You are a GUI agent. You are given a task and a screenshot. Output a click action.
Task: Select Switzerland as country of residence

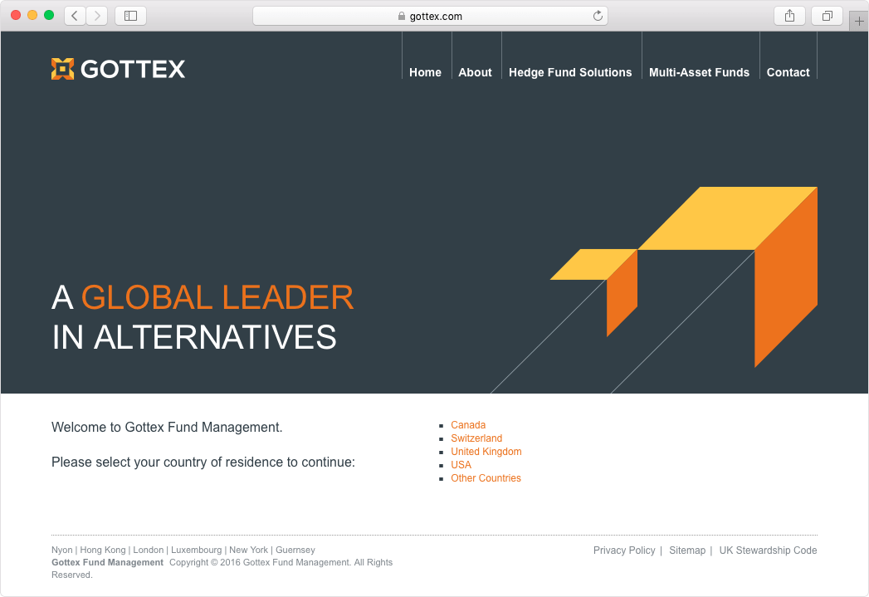coord(476,438)
